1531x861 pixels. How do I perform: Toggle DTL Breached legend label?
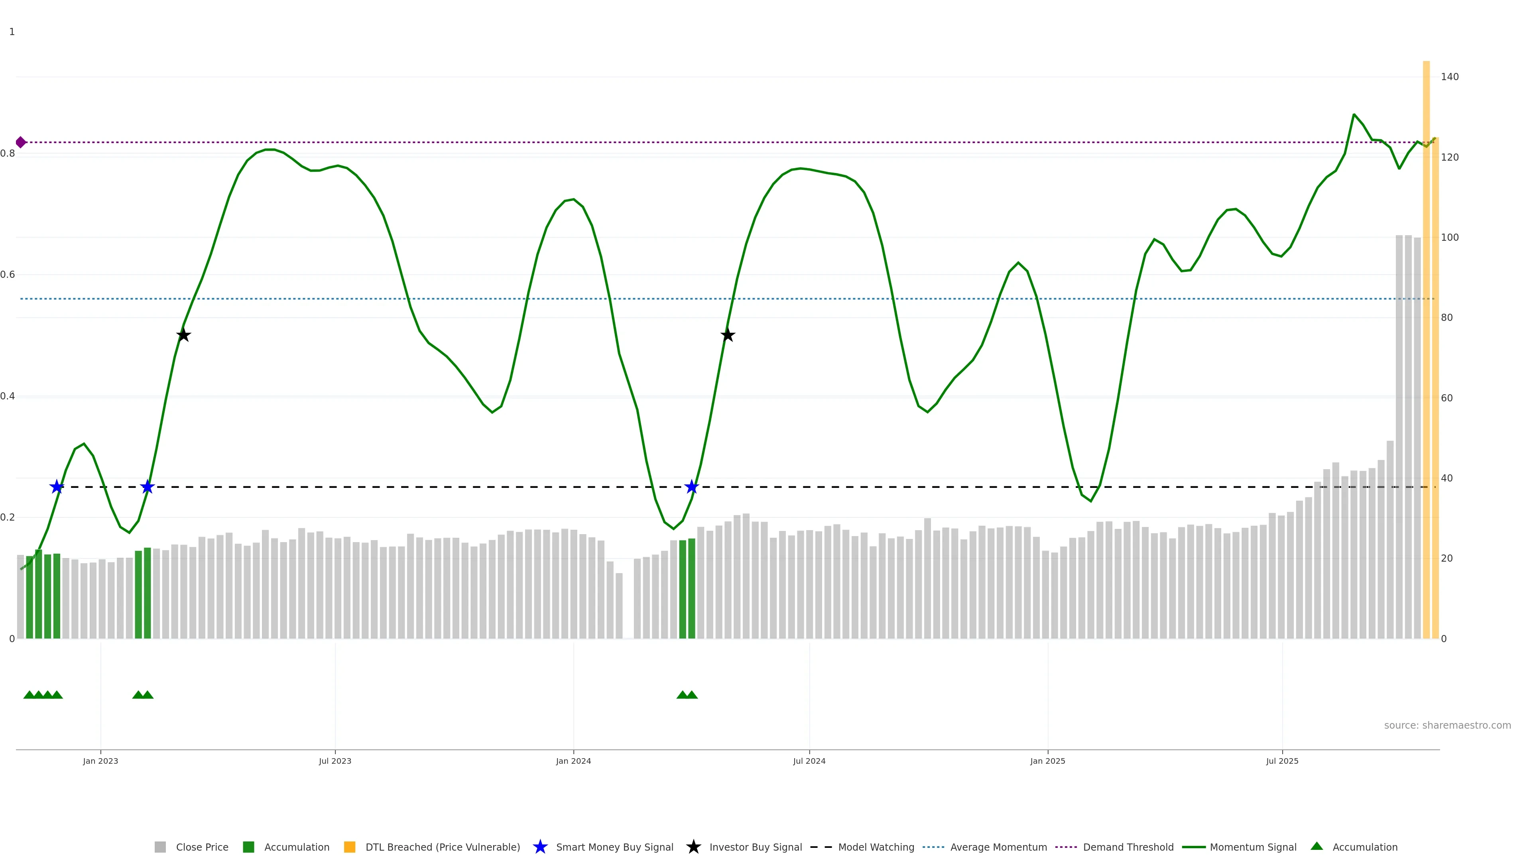coord(442,847)
